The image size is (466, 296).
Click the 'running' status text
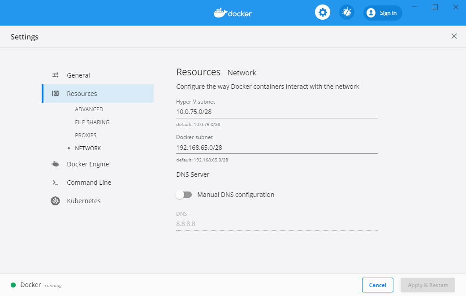[53, 285]
